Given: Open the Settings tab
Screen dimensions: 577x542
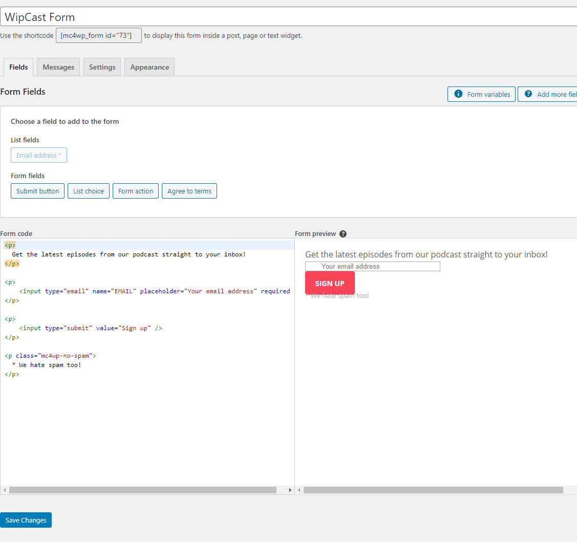Looking at the screenshot, I should pyautogui.click(x=102, y=67).
